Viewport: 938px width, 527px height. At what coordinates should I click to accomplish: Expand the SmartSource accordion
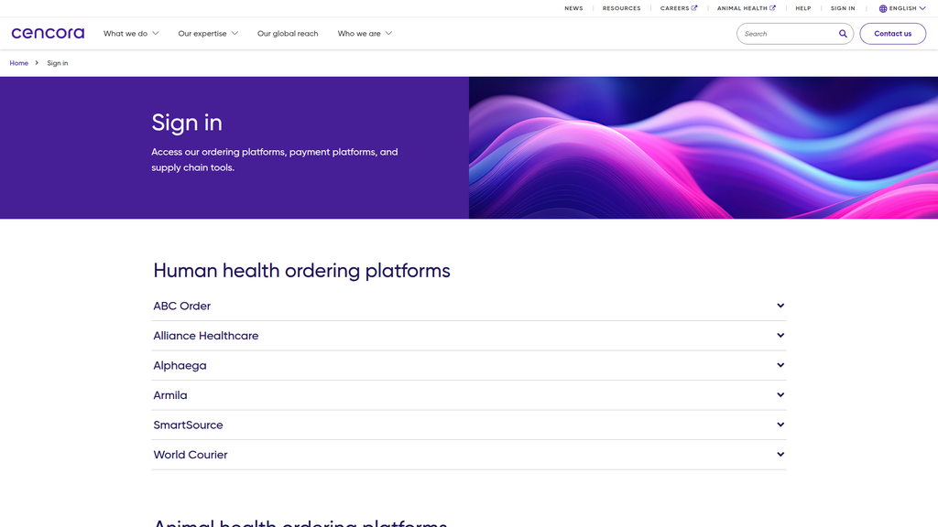(469, 425)
